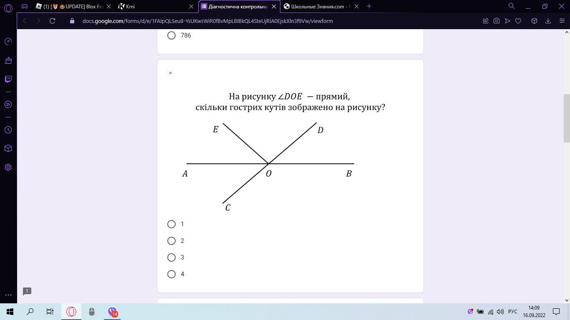Open History clock icon in sidebar
Image resolution: width=570 pixels, height=320 pixels.
[x=8, y=130]
